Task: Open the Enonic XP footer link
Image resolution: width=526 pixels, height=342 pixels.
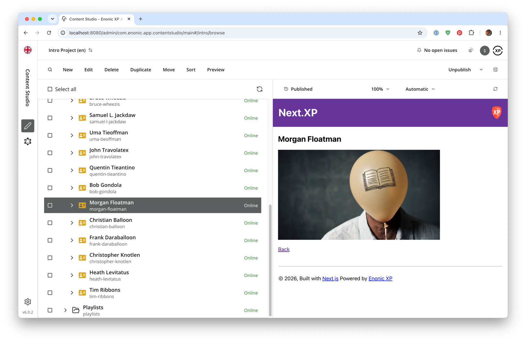Action: (380, 279)
